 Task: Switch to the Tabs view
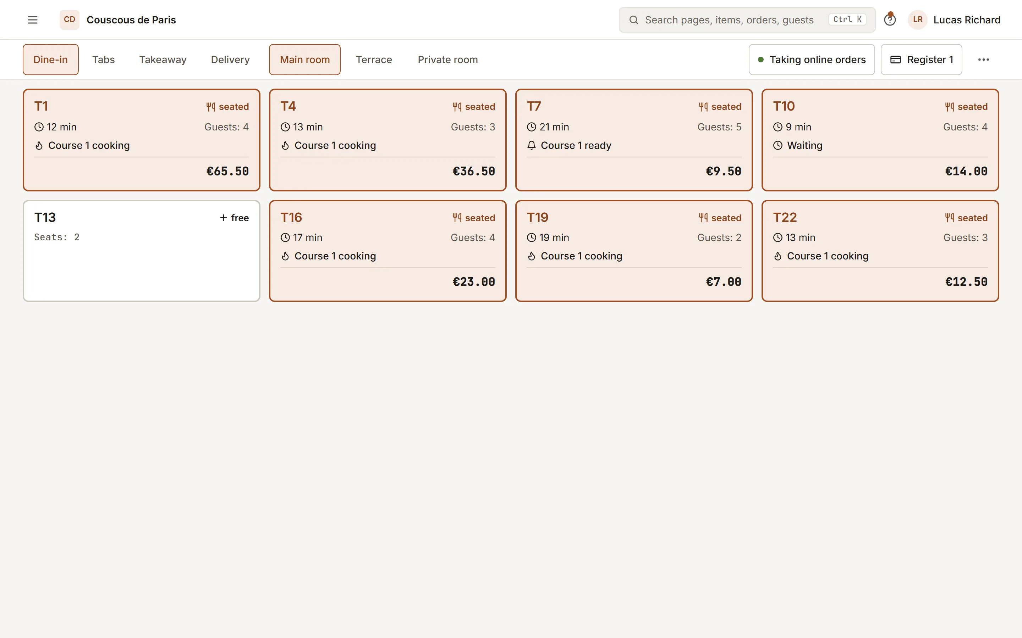tap(104, 60)
